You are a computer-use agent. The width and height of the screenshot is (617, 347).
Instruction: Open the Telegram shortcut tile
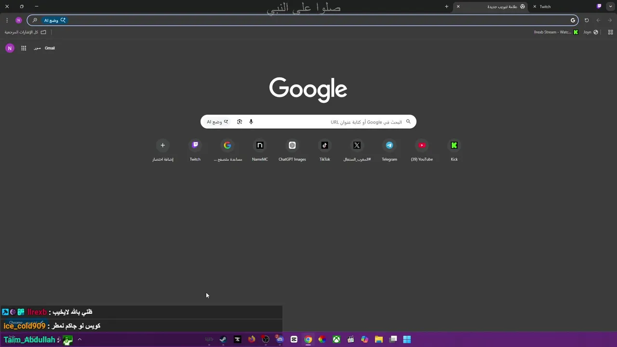[x=389, y=150]
